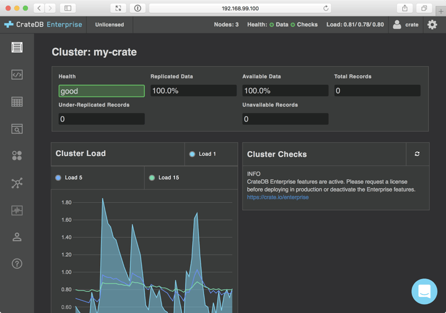The image size is (446, 313).
Task: Click the Nodes: 3 status text
Action: (x=226, y=25)
